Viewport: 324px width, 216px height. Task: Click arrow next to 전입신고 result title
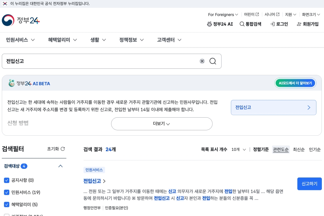104,181
